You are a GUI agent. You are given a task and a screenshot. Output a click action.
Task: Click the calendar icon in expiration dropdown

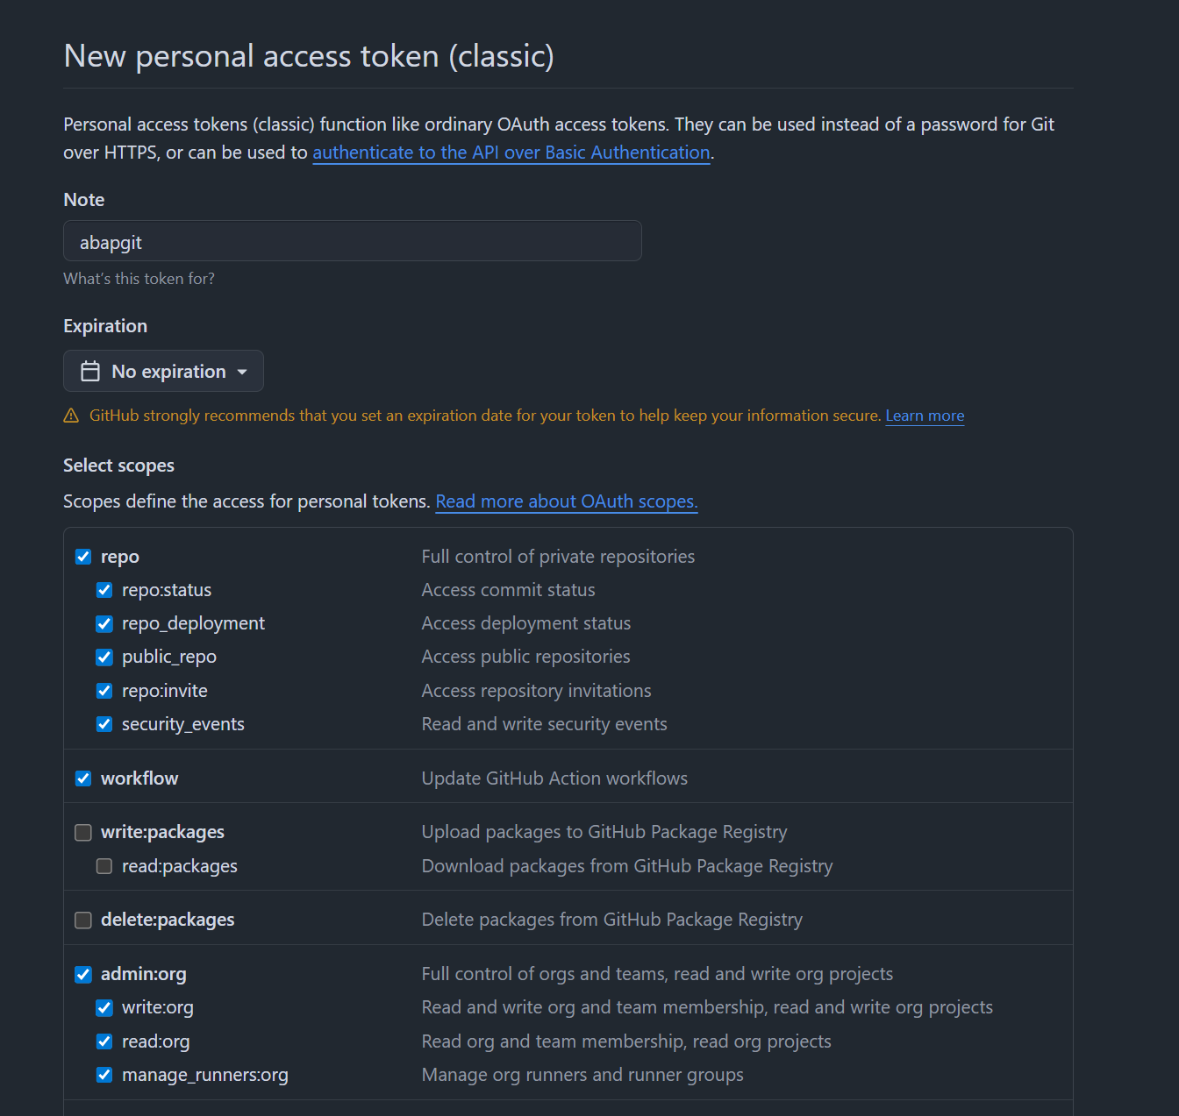click(90, 372)
